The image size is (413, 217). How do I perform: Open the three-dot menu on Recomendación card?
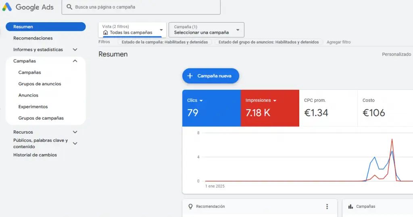(x=327, y=207)
